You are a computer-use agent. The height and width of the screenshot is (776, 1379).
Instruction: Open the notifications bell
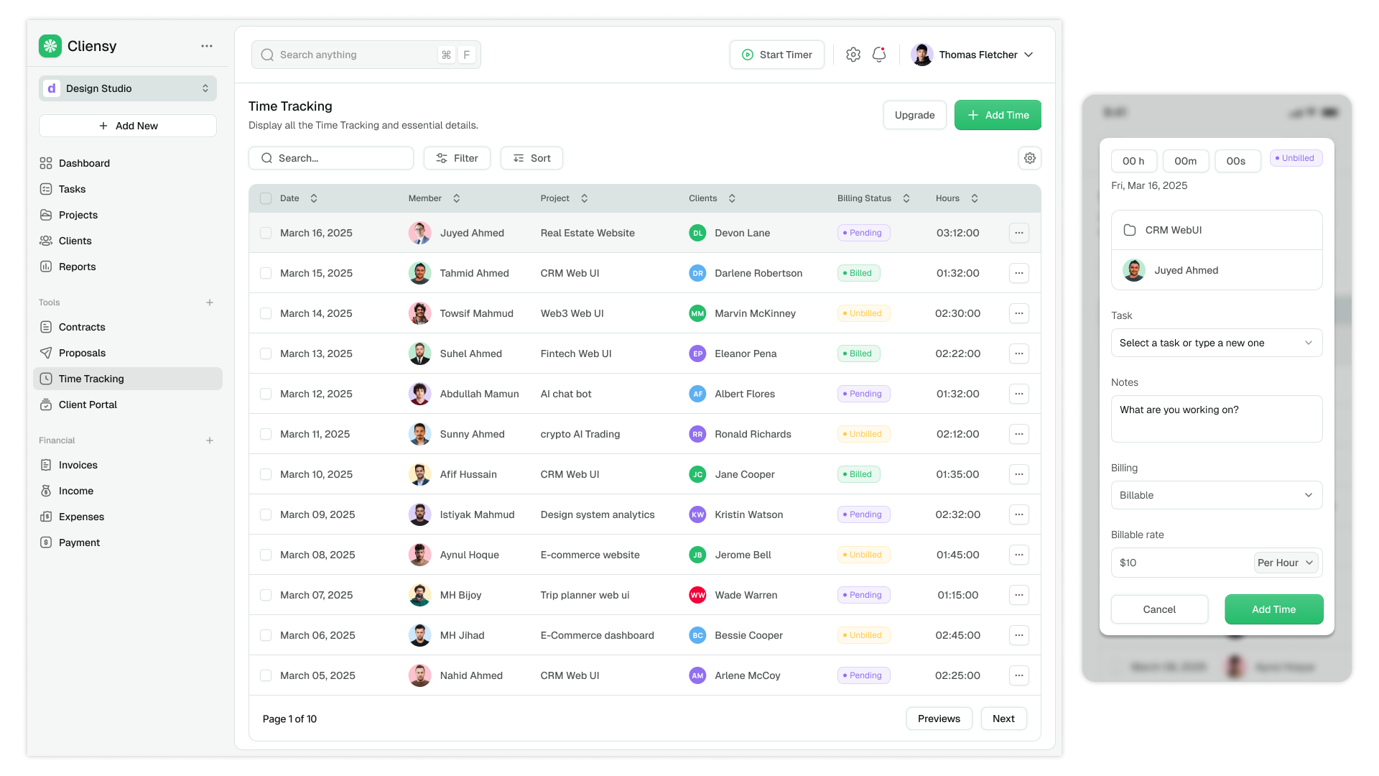879,55
